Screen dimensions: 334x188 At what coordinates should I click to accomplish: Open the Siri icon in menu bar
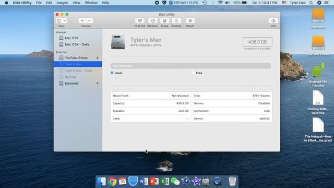319,3
